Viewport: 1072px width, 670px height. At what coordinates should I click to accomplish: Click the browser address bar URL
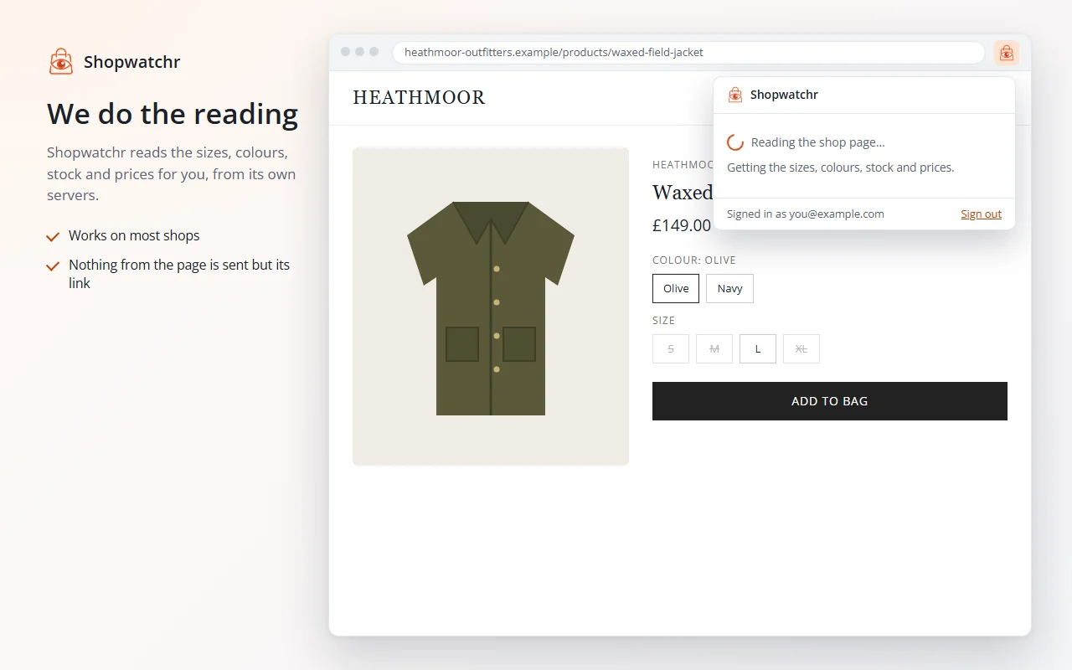688,53
